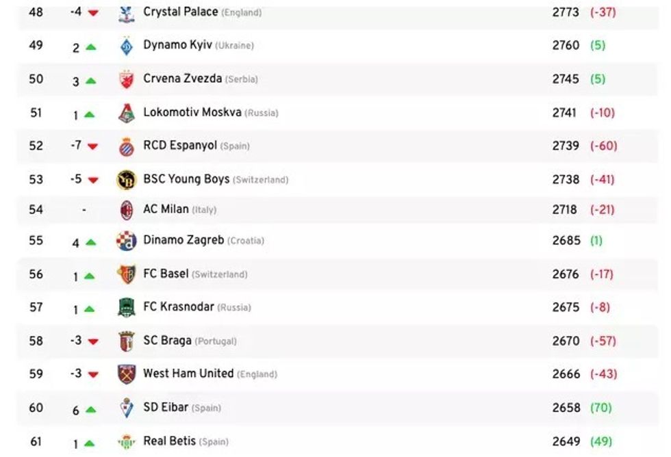This screenshot has height=457, width=671.
Task: Open the Real Betis team link
Action: pyautogui.click(x=168, y=441)
